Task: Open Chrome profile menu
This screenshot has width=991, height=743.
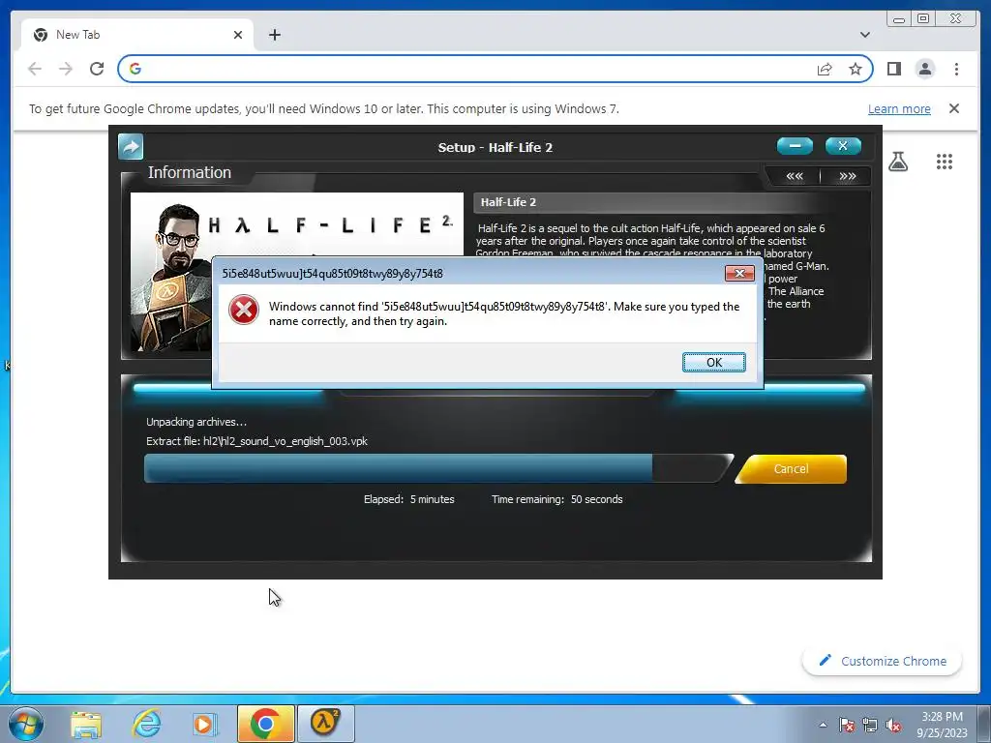Action: tap(925, 69)
